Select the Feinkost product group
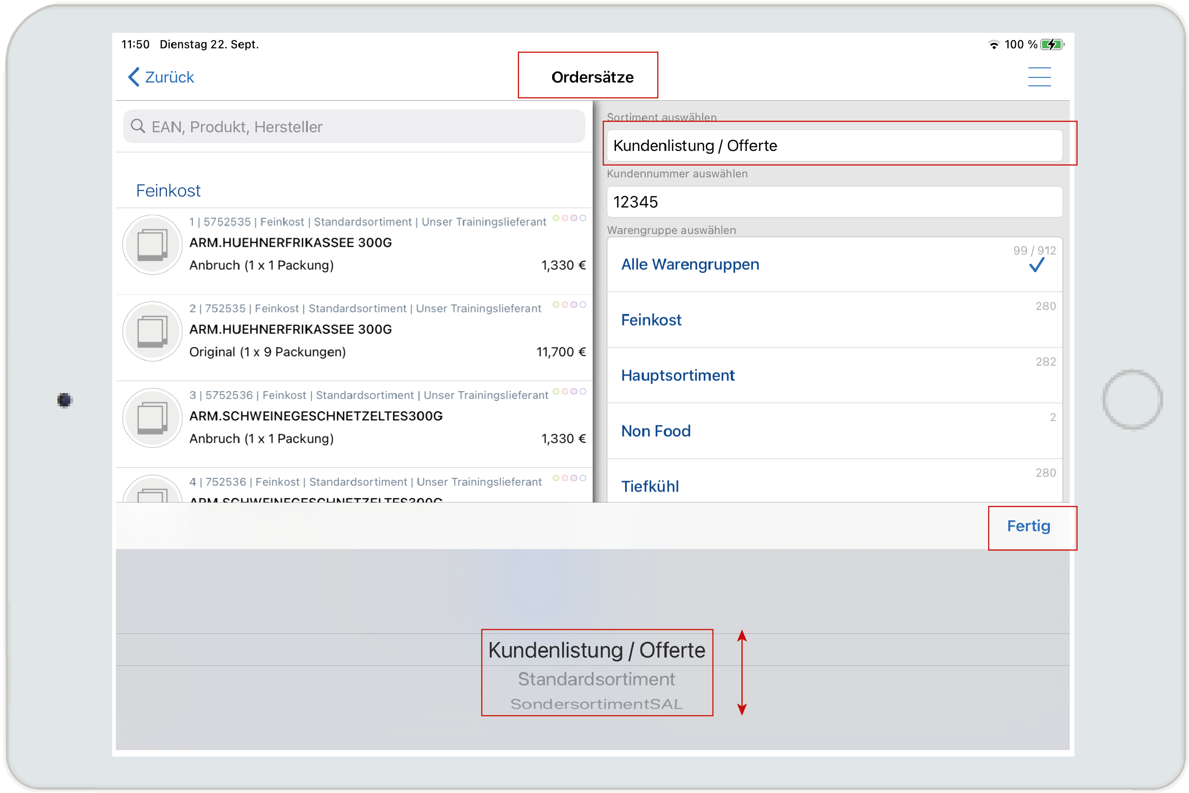This screenshot has height=793, width=1189. pos(651,320)
